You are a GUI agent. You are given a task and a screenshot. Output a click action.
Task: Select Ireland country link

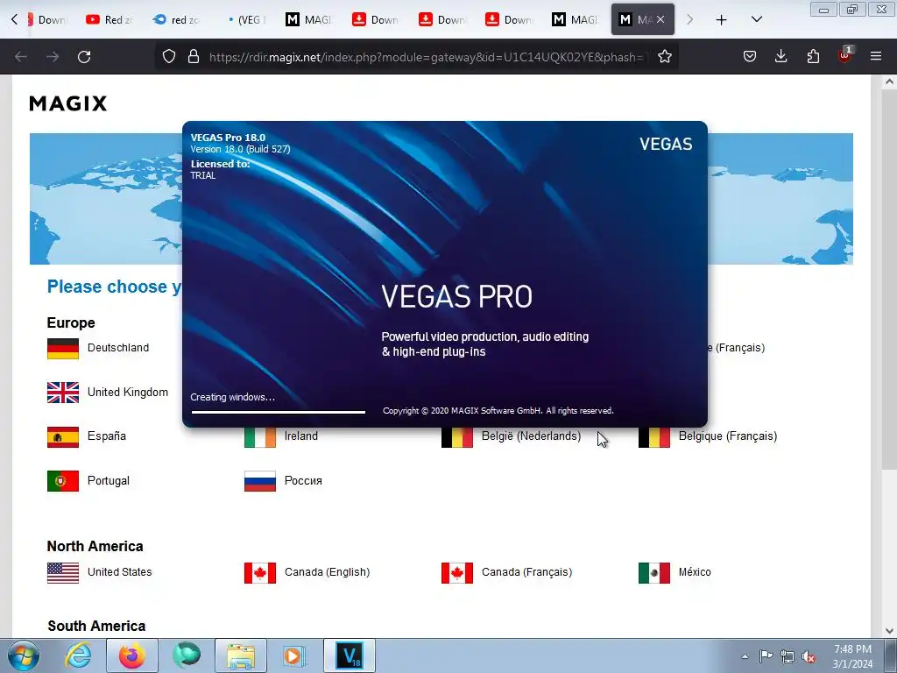[x=301, y=436]
